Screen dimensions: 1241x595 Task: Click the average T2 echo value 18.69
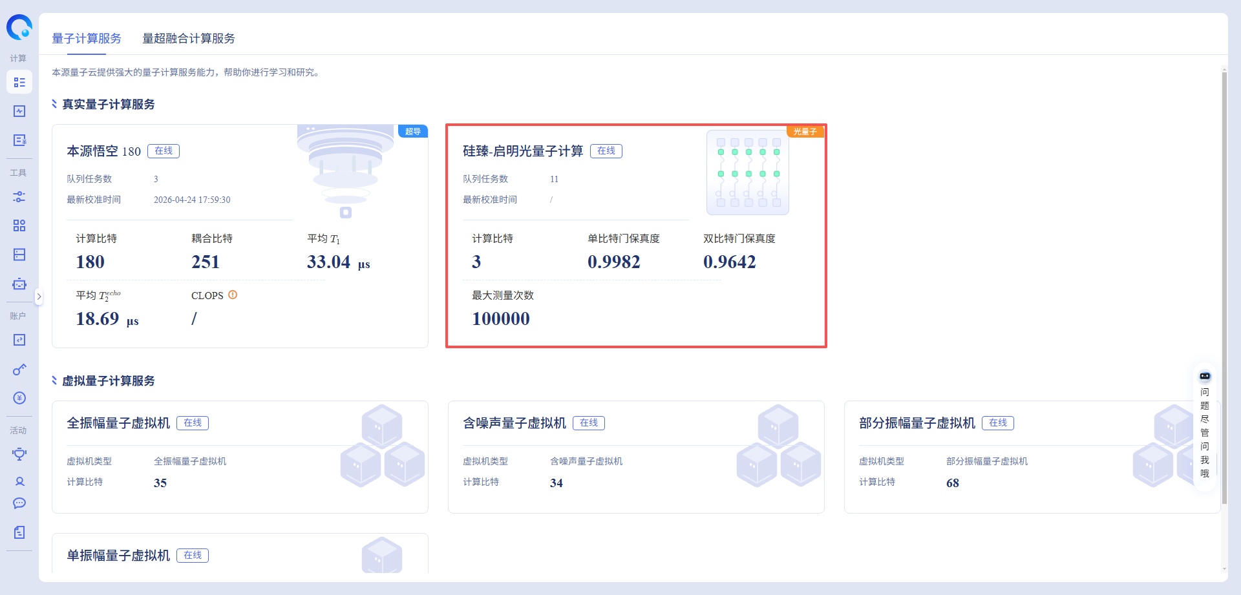coord(98,318)
